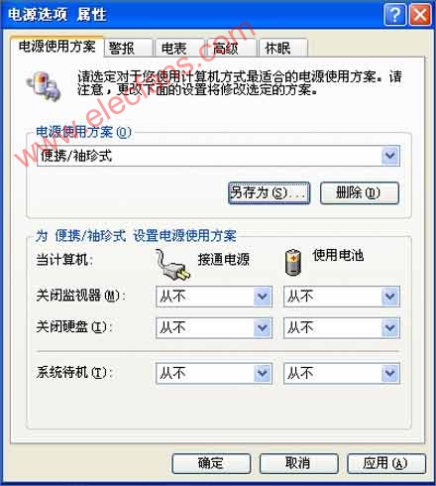Switch to the 警报 tab
This screenshot has width=436, height=486.
[129, 48]
